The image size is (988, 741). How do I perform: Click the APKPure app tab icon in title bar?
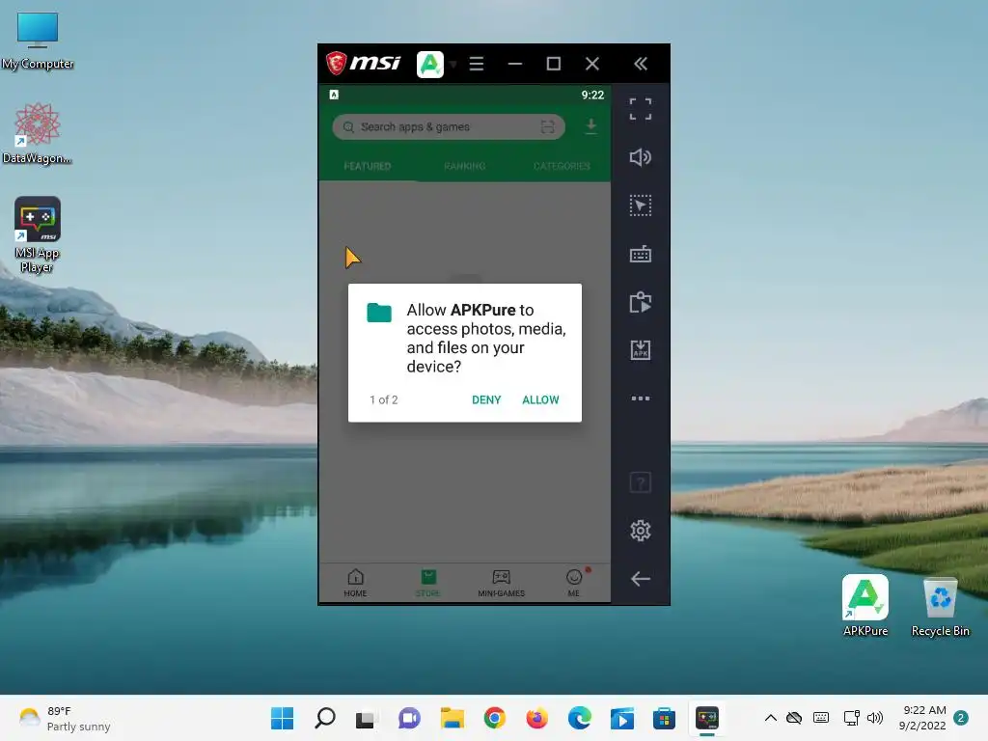[430, 65]
